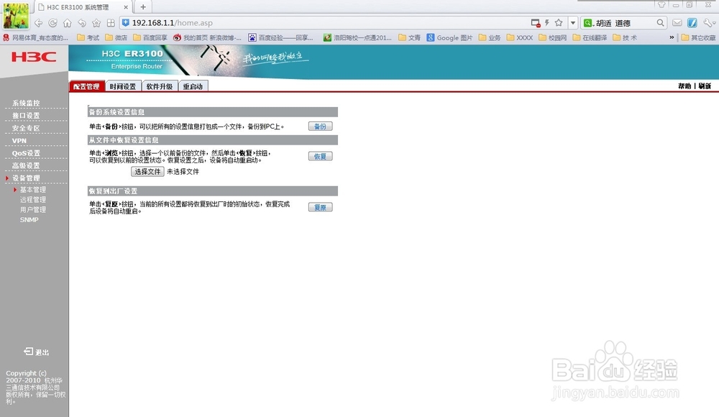This screenshot has height=417, width=719.
Task: Click the ad-block window icon in address bar
Action: (x=535, y=23)
